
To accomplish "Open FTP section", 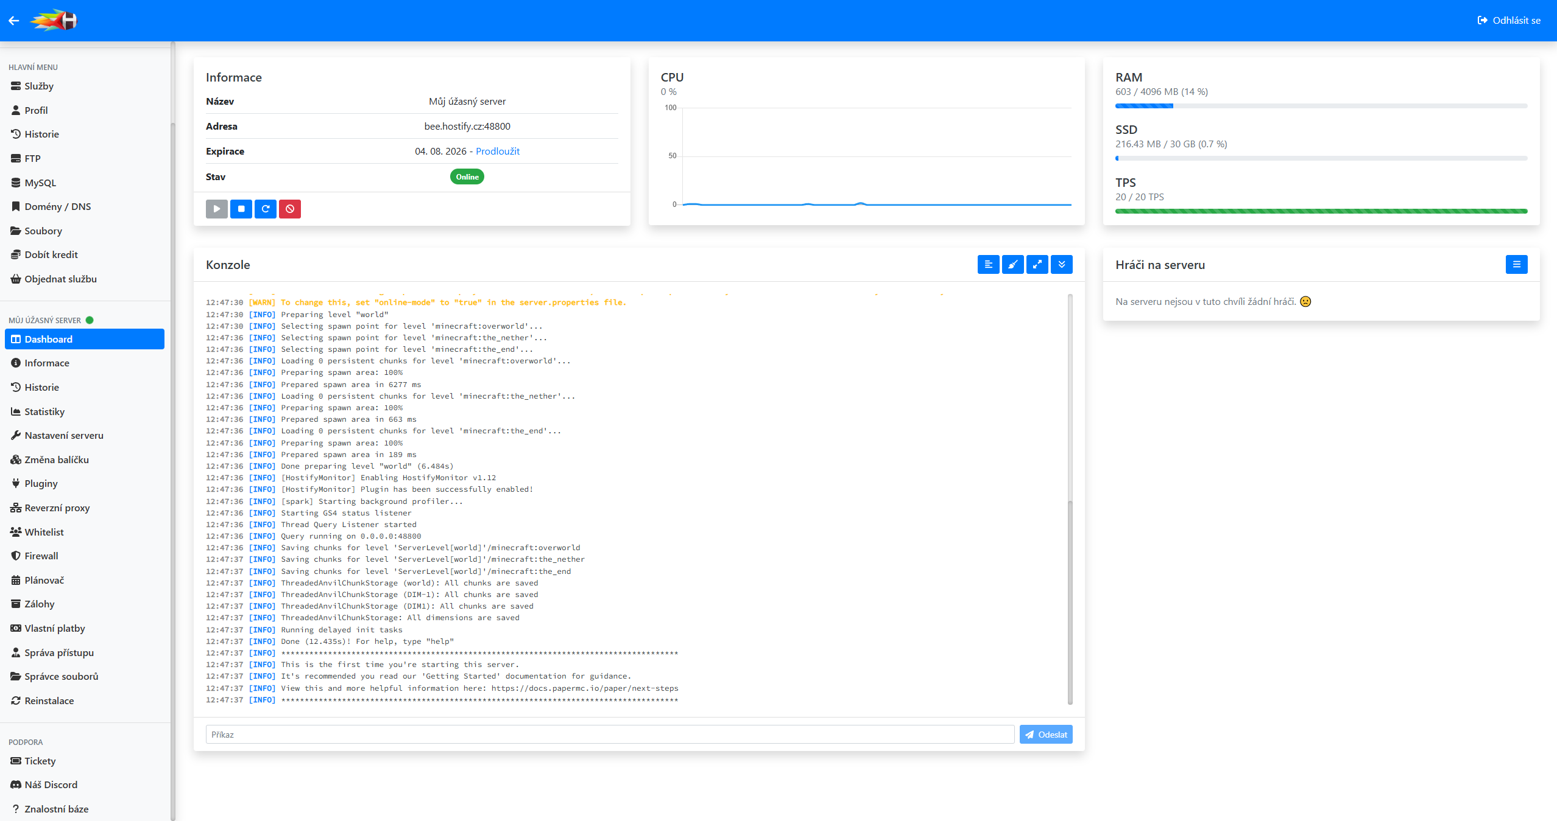I will click(85, 158).
